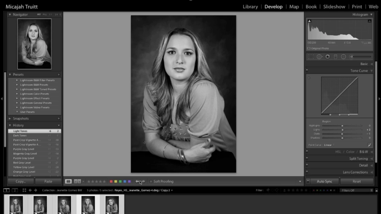The image size is (381, 214).
Task: Toggle histogram highlight clipping indicator
Action: pyautogui.click(x=369, y=21)
